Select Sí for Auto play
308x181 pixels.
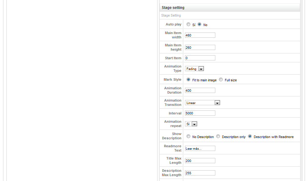(188, 25)
